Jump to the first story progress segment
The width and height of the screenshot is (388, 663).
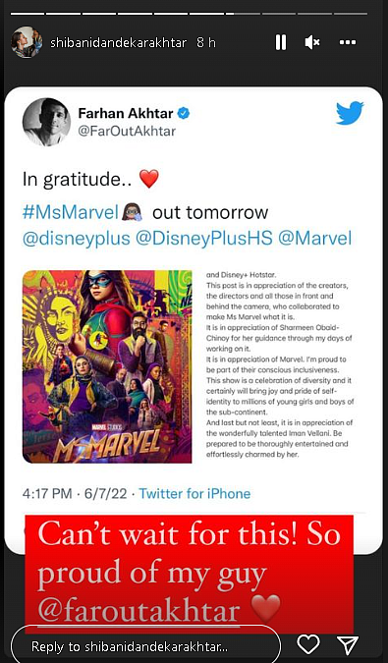(28, 14)
